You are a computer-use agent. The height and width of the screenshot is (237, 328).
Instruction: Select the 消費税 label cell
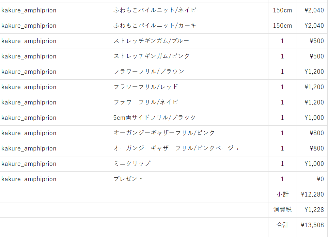click(x=282, y=210)
